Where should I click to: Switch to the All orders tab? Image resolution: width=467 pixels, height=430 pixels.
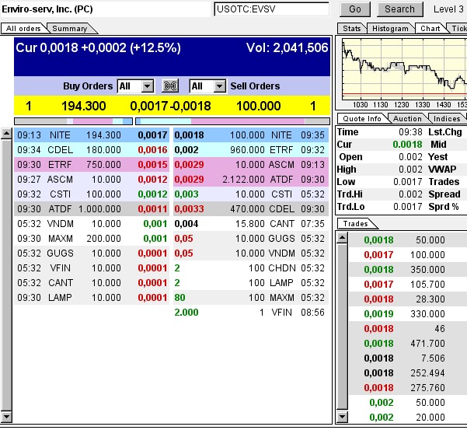[x=23, y=29]
